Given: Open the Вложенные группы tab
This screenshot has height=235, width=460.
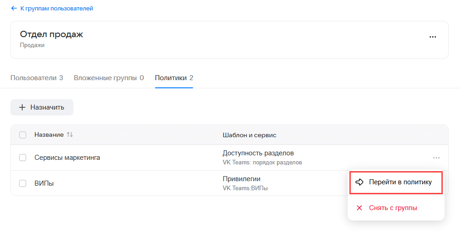Looking at the screenshot, I should [x=109, y=78].
